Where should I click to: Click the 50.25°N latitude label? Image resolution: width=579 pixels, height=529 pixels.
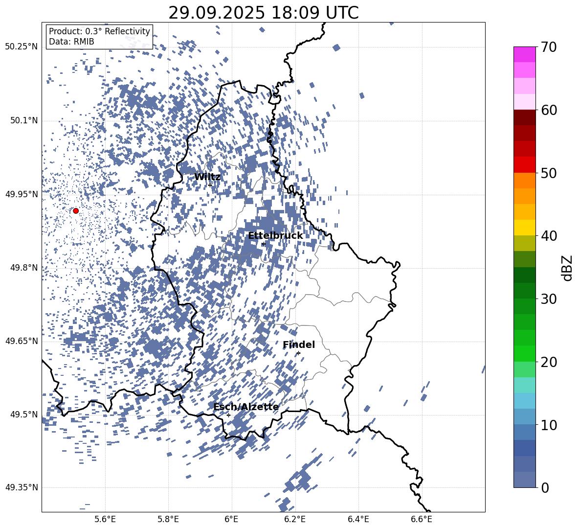point(22,47)
